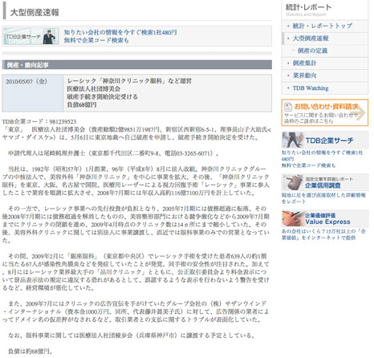Select 大型倒産速報 in sidebar menu
This screenshot has height=358, width=374.
311,39
